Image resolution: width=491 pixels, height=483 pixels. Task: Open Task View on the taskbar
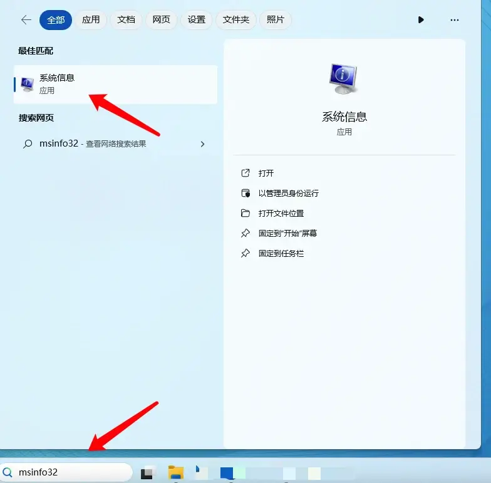147,473
